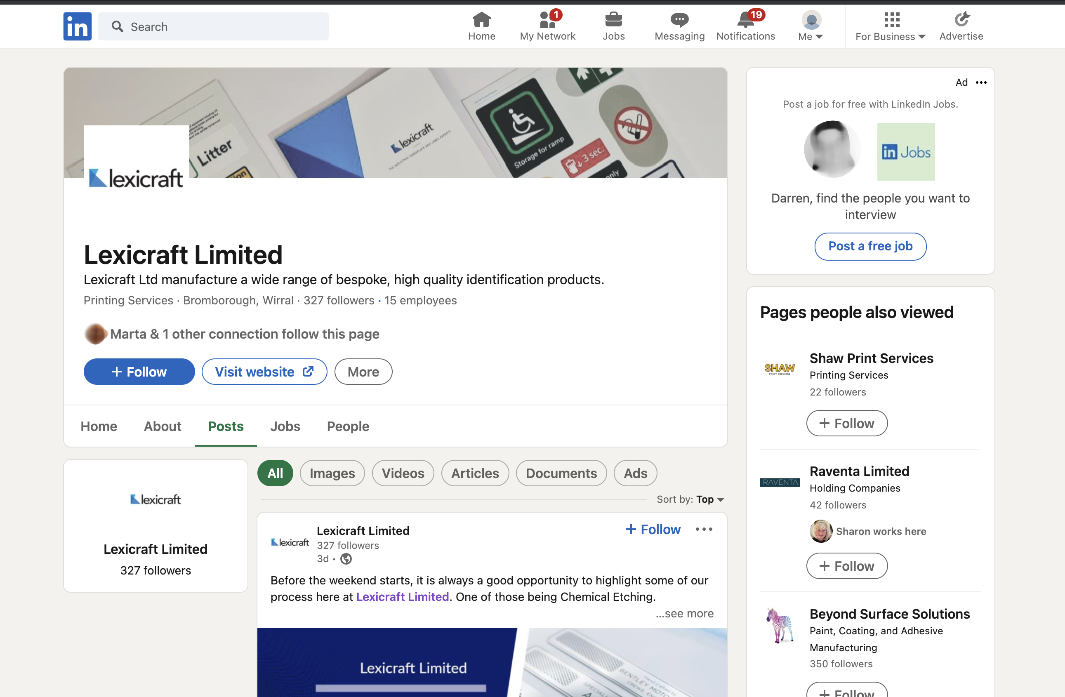Click the LinkedIn home logo
This screenshot has width=1065, height=697.
click(77, 26)
